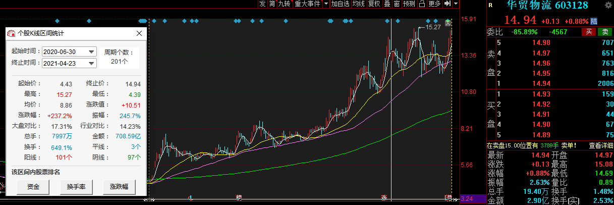The width and height of the screenshot is (614, 205).
Task: Click the 窗 window toolbar icon
Action: coord(397,4)
